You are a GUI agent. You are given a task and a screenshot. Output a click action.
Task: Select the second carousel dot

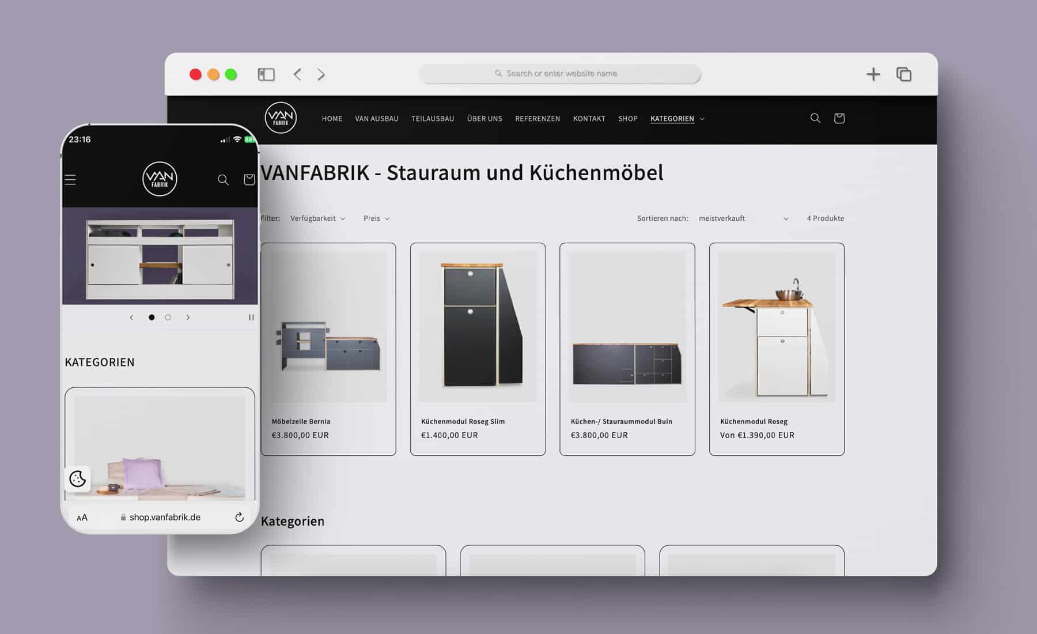[168, 317]
